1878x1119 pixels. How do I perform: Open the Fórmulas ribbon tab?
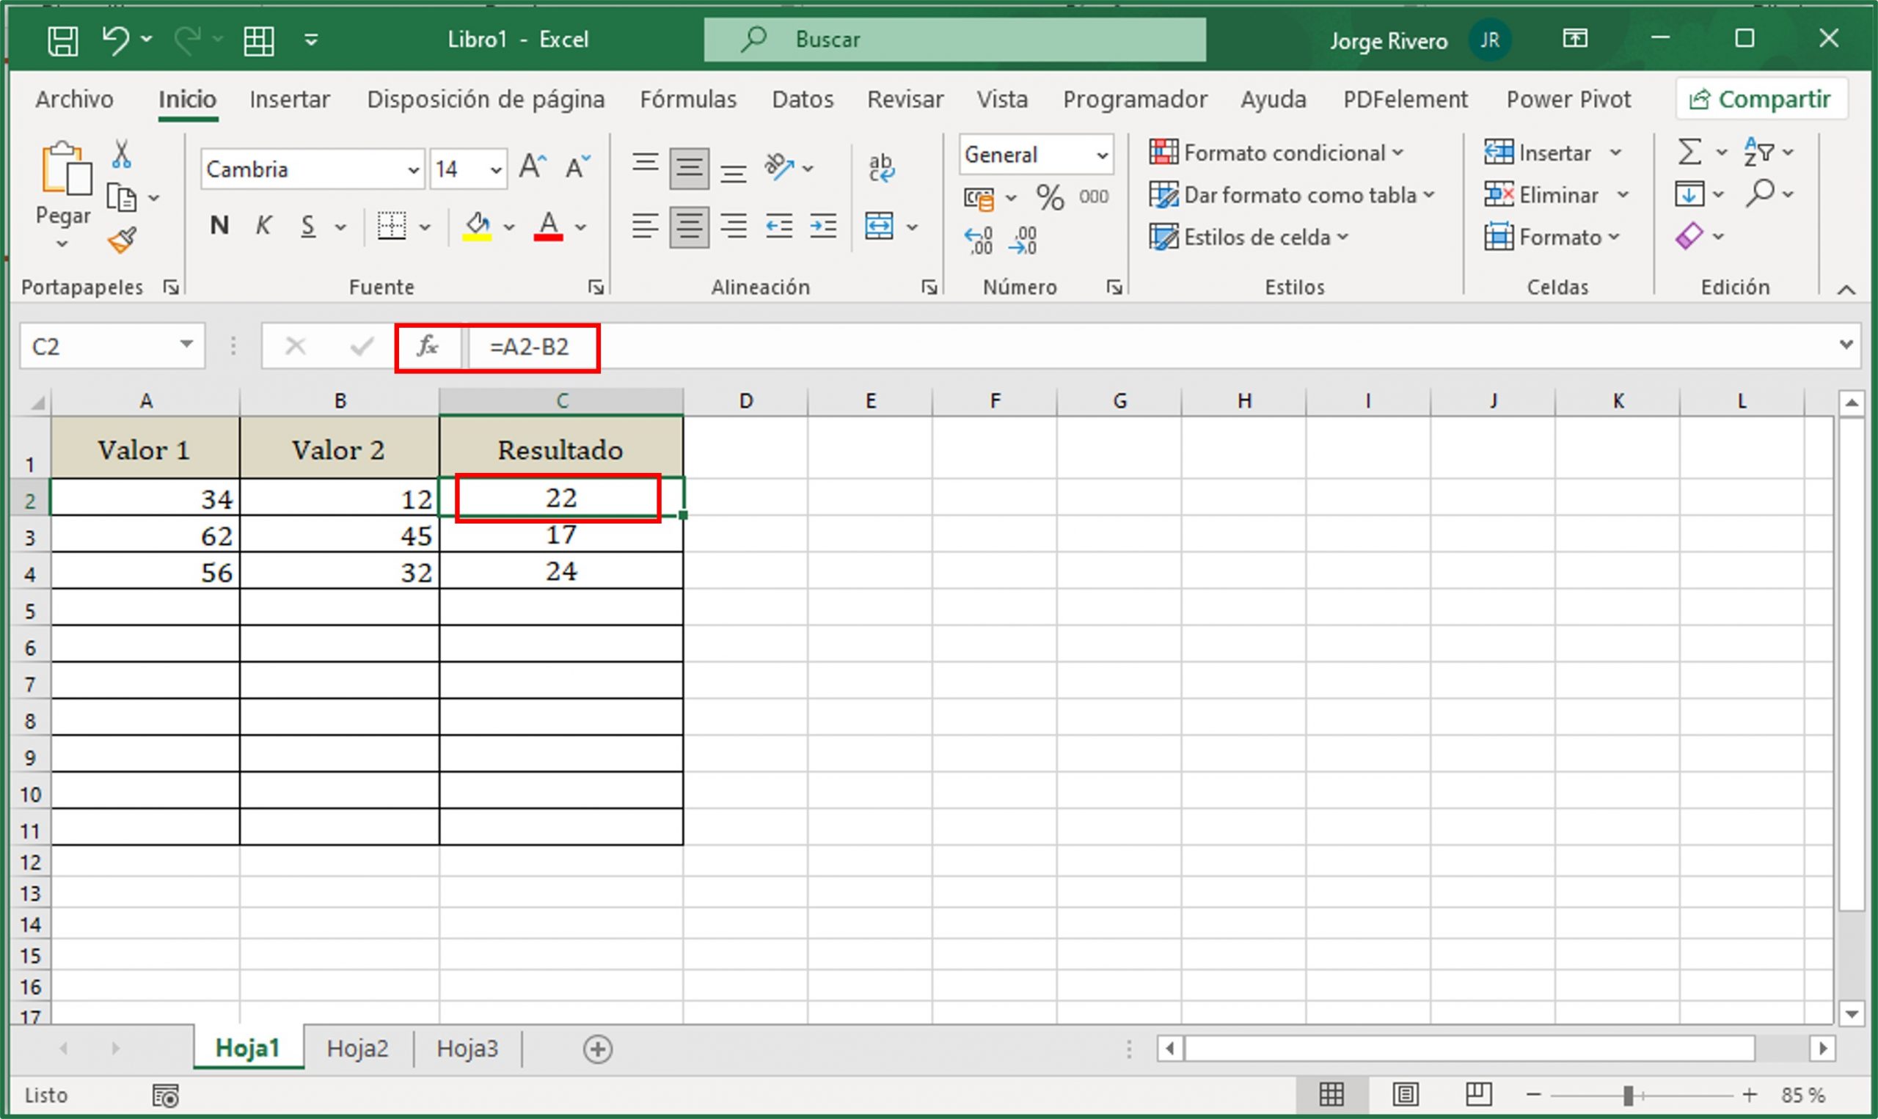[687, 100]
